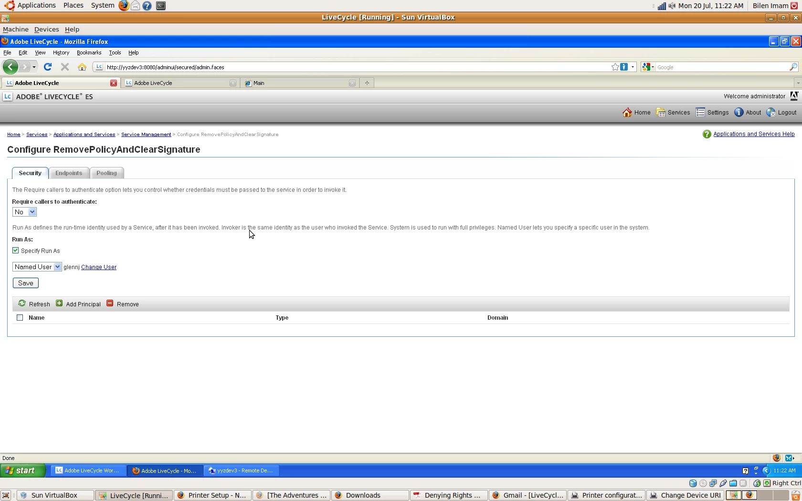Switch to yyzdev3 Remote Desktop taskbar item
Screen dimensions: 802x501
point(241,471)
